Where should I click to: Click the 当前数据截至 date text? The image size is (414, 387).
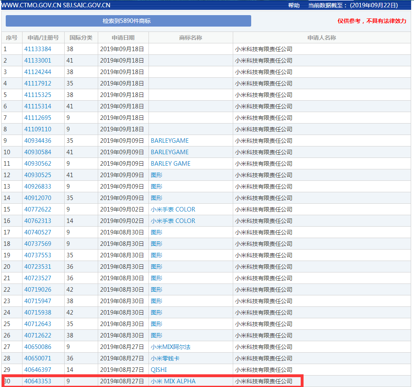(x=353, y=5)
